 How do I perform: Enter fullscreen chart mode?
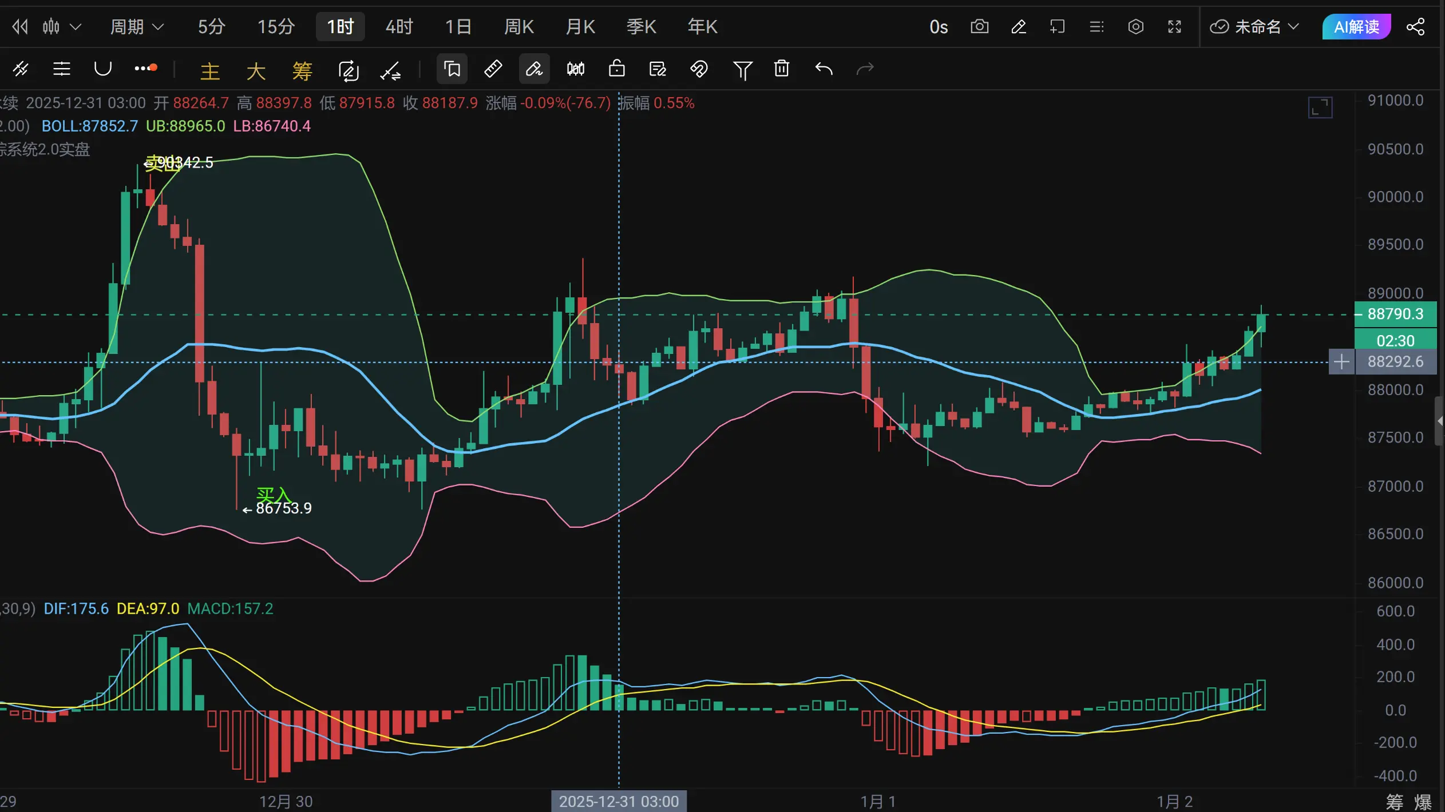1174,27
